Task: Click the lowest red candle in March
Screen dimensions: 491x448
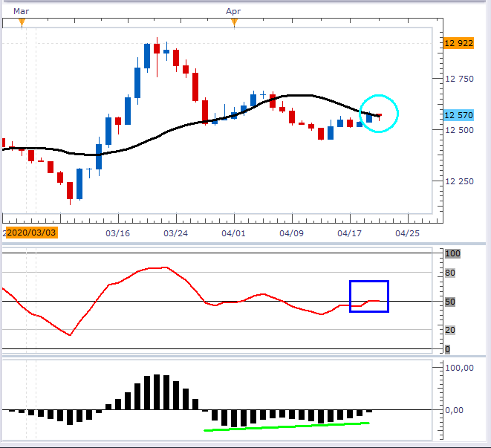Action: tap(70, 190)
